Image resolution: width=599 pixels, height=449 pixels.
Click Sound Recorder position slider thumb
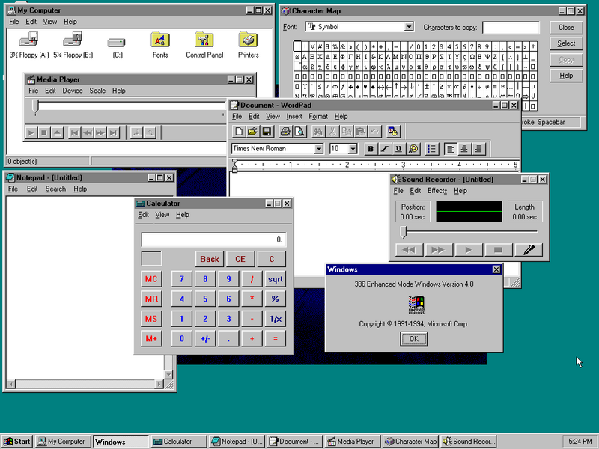(x=403, y=232)
